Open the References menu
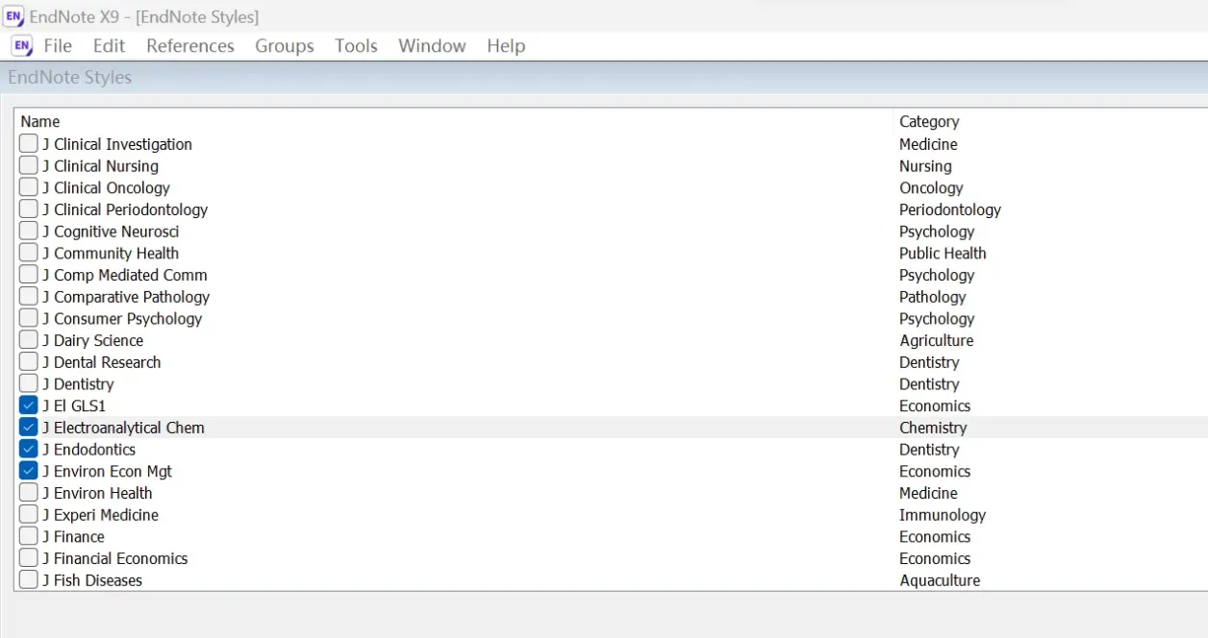 (x=190, y=45)
